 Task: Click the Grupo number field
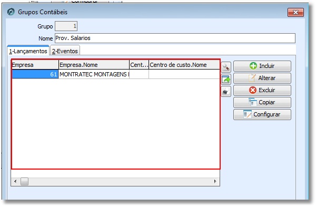(x=66, y=26)
